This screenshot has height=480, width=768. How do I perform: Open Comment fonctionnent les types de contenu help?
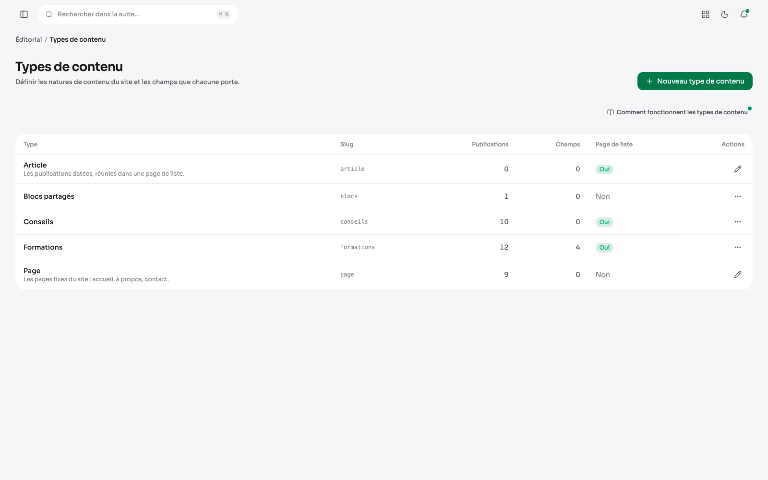677,112
